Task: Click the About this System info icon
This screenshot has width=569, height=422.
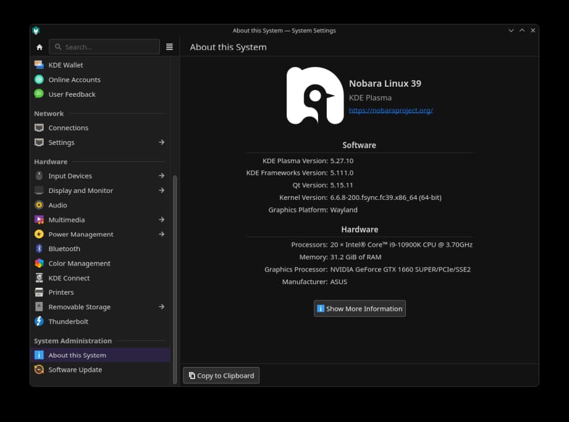Action: 39,355
